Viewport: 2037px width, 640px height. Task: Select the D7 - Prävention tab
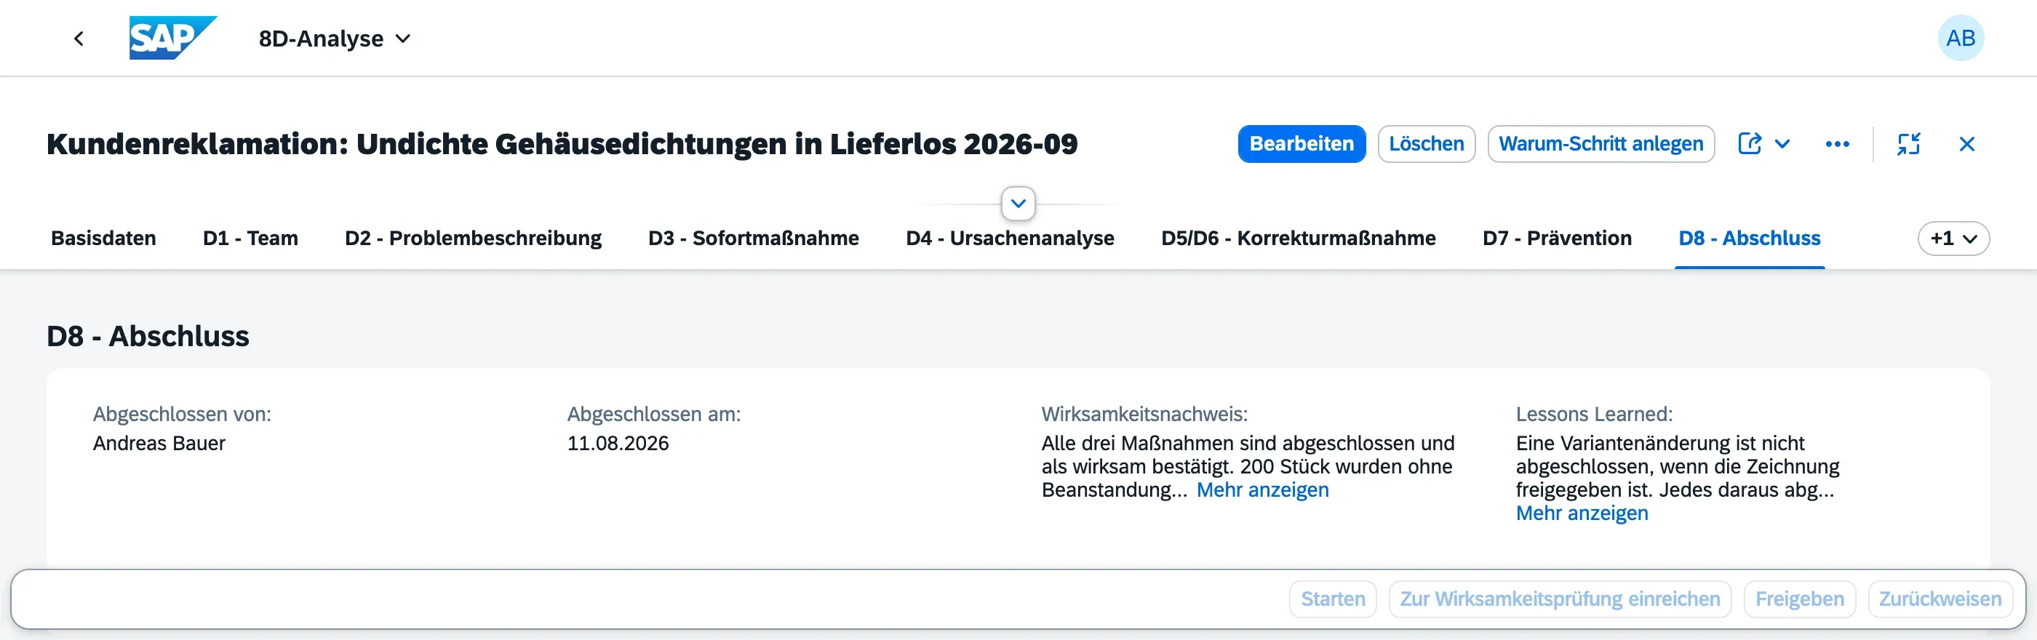(1557, 238)
